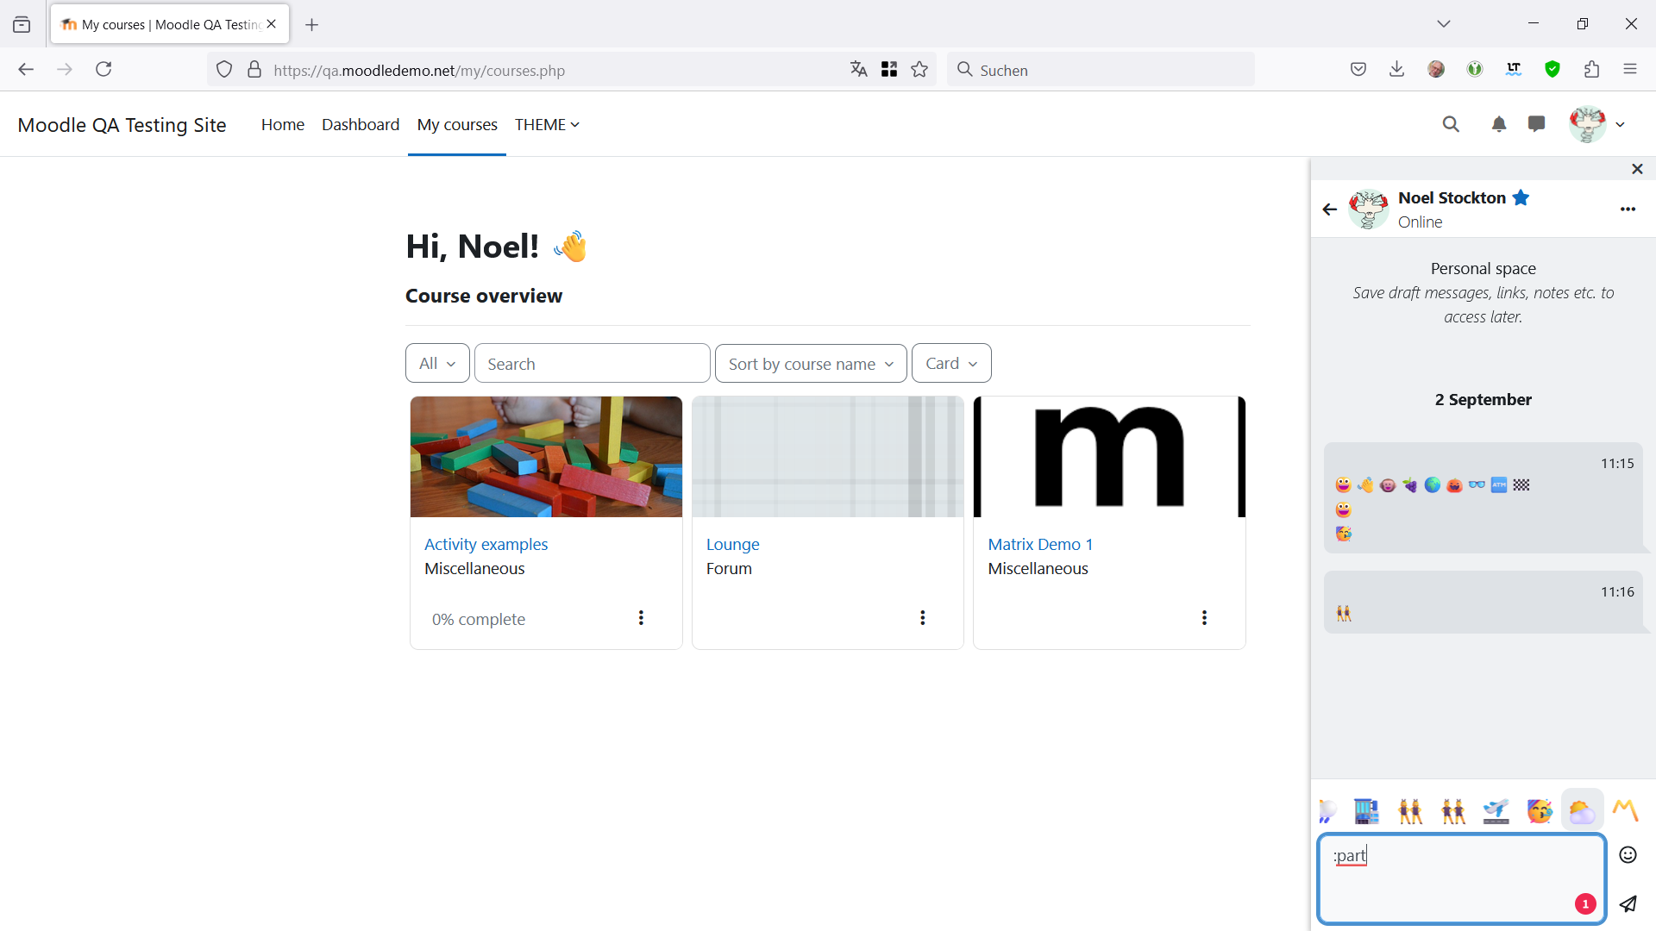Image resolution: width=1656 pixels, height=931 pixels.
Task: Open the site search magnifier icon
Action: pos(1451,124)
